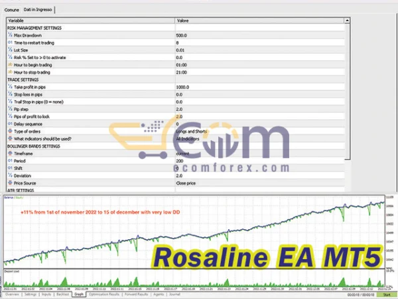Click the Trail Stop in pips icon
The image size is (398, 299).
pyautogui.click(x=10, y=102)
